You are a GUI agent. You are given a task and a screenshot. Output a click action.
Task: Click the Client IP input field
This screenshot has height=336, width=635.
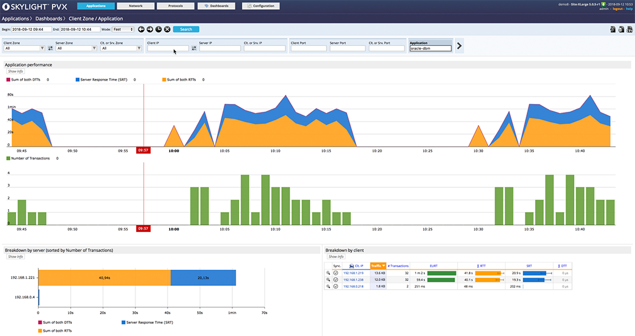[x=168, y=48]
